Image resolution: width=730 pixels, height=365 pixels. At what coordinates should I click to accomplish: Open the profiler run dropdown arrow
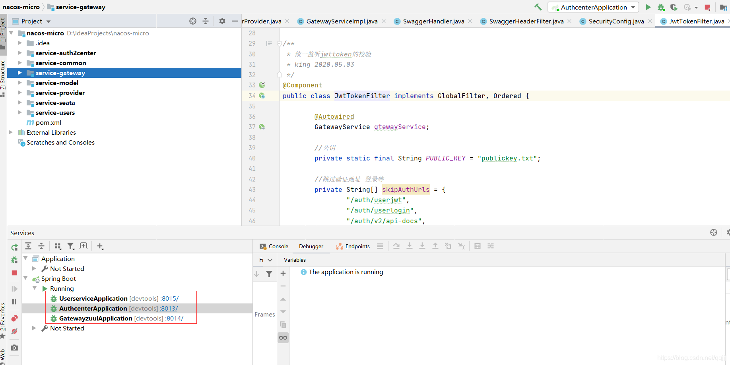pos(696,8)
